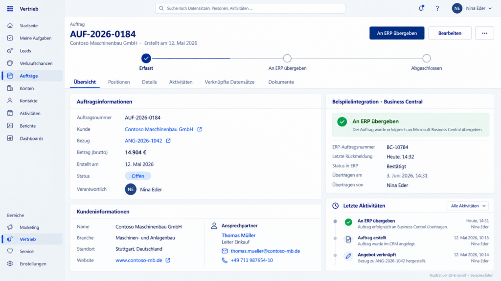
Task: Click the Marketing megaphone icon
Action: [10, 227]
